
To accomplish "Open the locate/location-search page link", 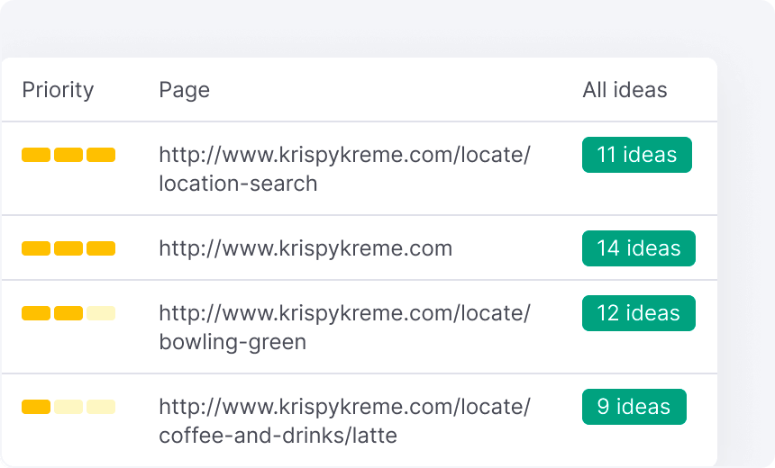I will [344, 169].
